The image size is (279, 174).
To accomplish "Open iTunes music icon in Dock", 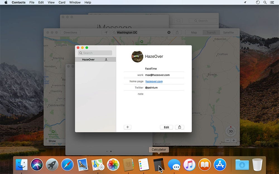I will pyautogui.click(x=189, y=165).
